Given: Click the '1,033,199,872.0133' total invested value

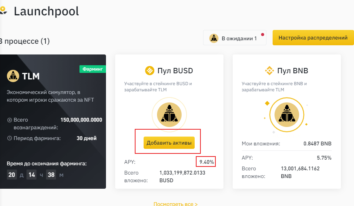Looking at the screenshot, I should 182,173.
